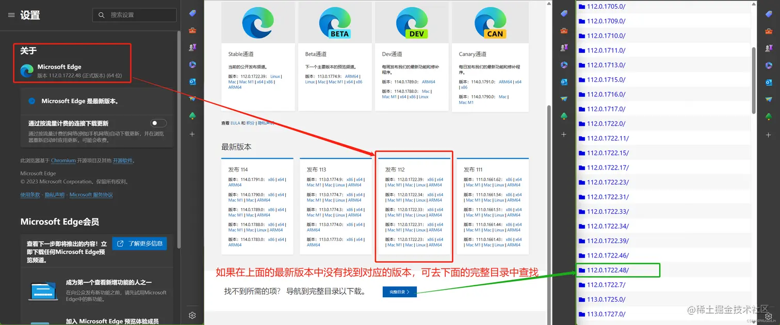Click plus icon in directory listing sidebar
The image size is (780, 325).
[769, 134]
